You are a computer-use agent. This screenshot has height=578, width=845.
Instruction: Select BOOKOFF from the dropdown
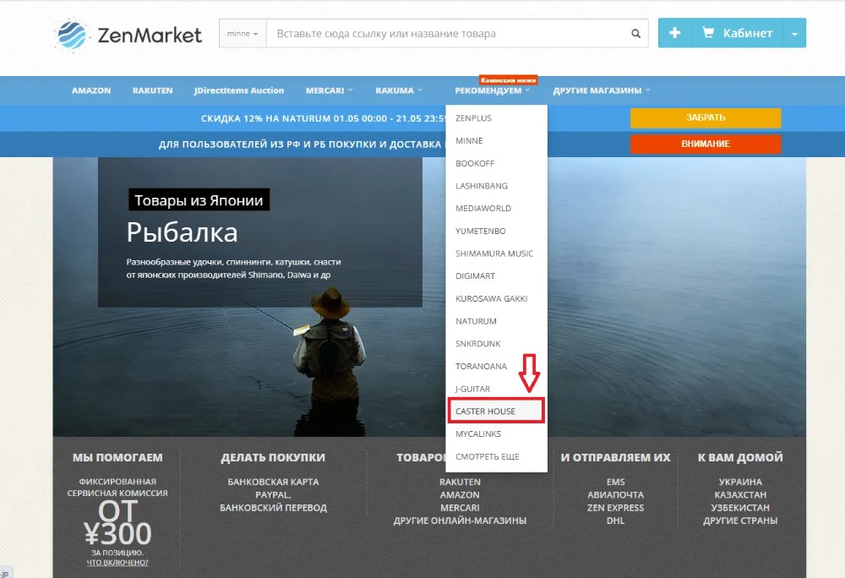click(496, 163)
